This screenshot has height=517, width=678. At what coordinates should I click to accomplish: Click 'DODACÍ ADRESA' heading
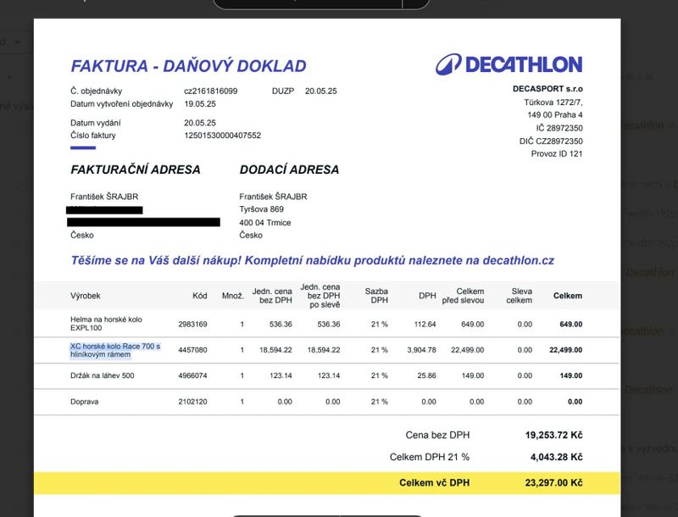click(289, 170)
